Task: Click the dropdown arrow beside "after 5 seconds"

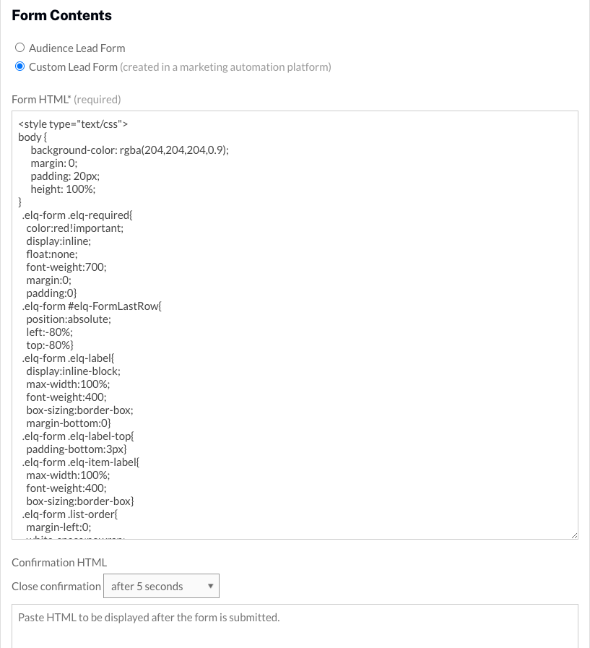Action: coord(210,585)
